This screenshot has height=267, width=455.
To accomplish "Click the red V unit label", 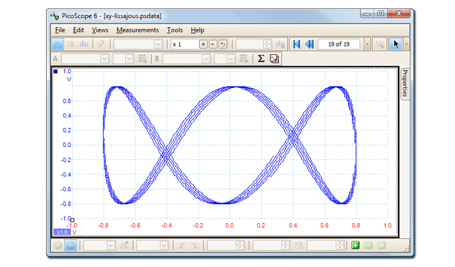I will (75, 232).
